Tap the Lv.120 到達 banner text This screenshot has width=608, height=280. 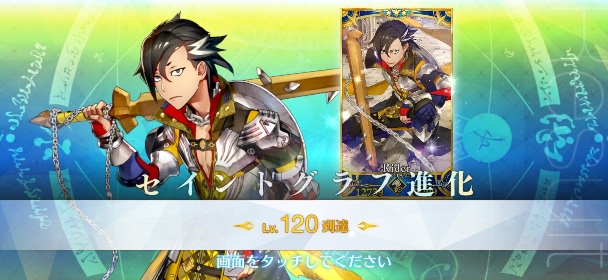(305, 226)
